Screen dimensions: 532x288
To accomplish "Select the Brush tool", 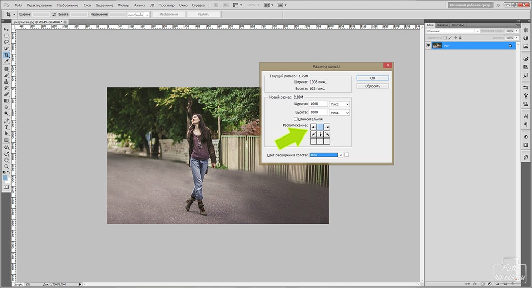I will click(x=6, y=75).
